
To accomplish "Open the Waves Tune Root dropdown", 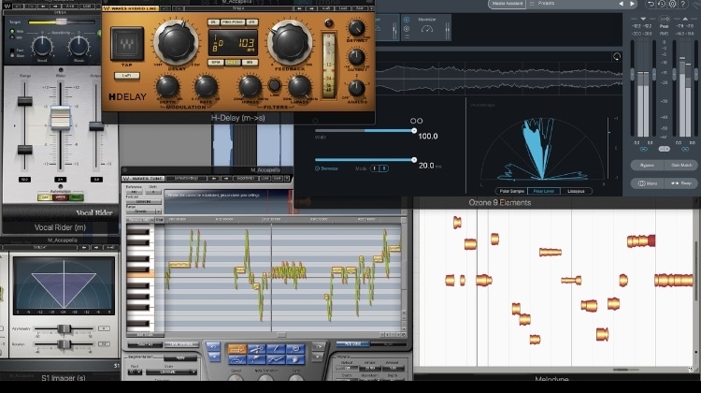I will [x=135, y=372].
